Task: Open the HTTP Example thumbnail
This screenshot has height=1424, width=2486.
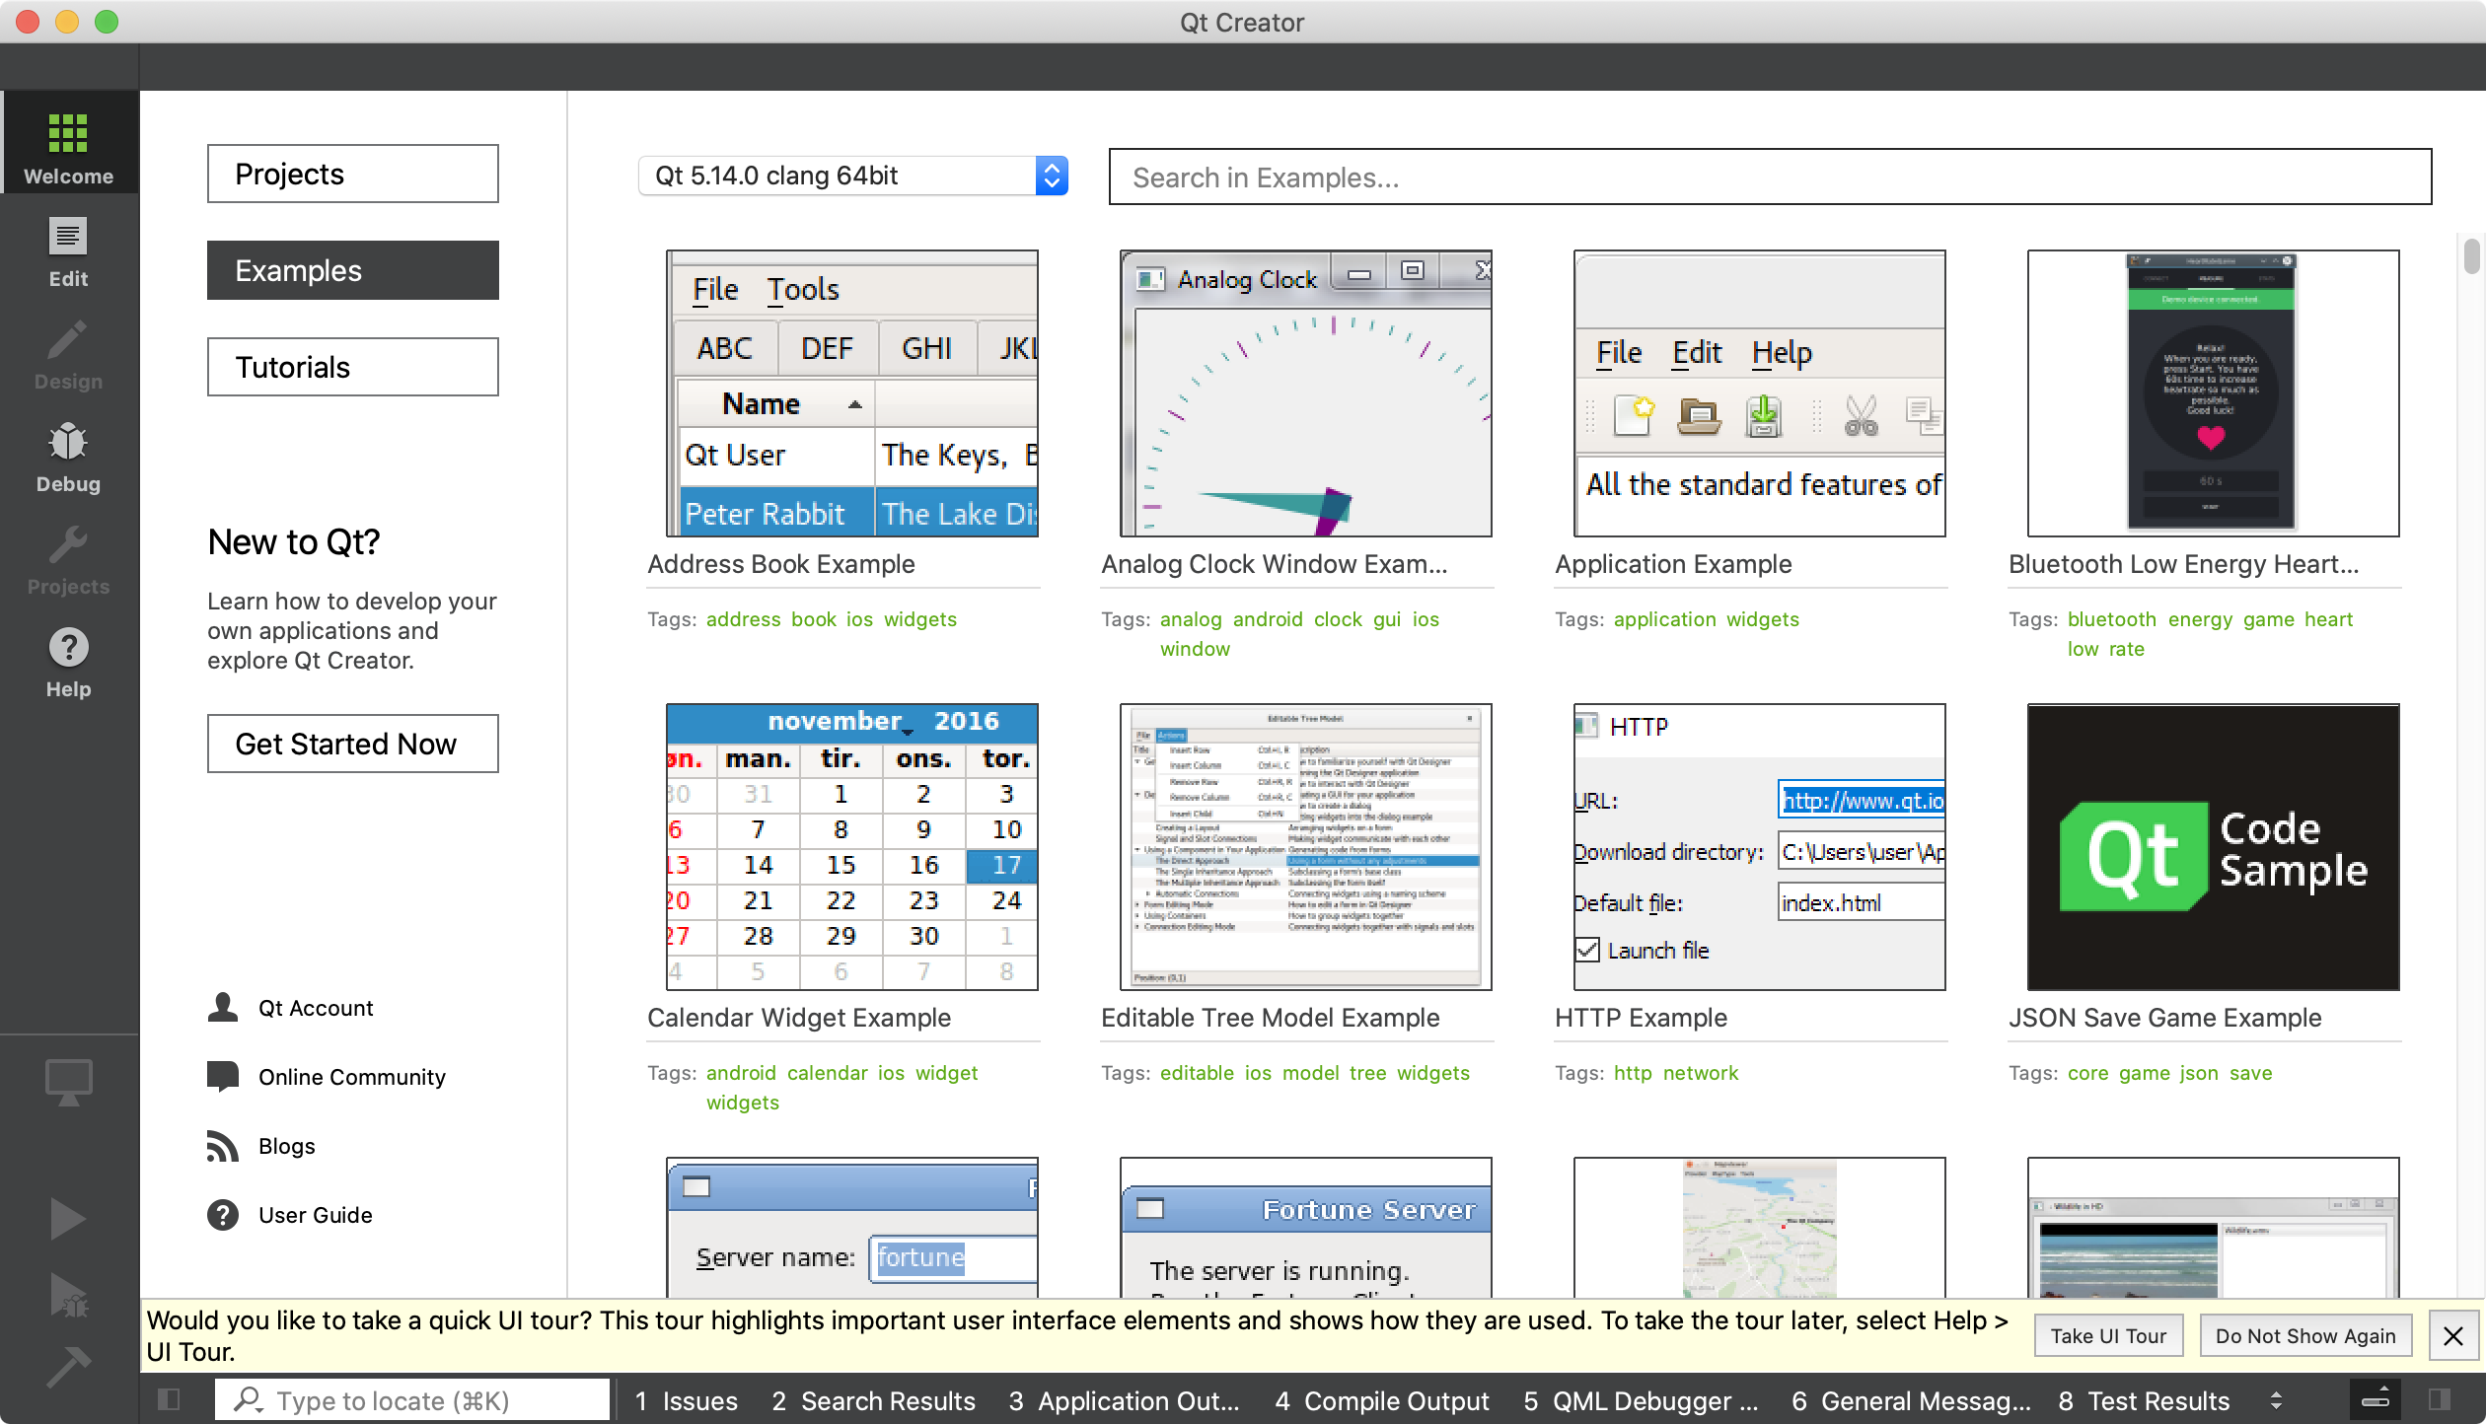Action: 1760,847
